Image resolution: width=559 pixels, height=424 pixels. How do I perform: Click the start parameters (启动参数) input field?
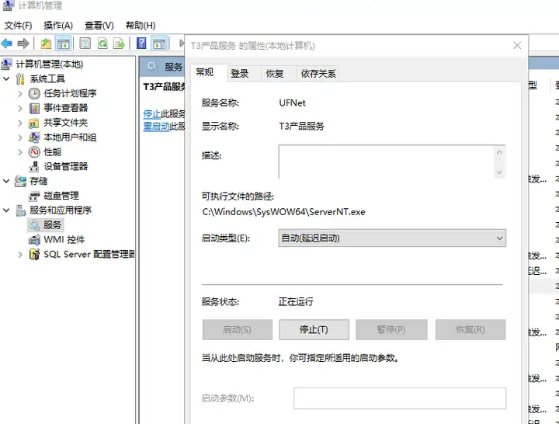pyautogui.click(x=400, y=398)
